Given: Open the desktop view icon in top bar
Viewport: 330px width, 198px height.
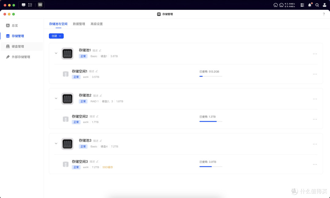Looking at the screenshot, I should pyautogui.click(x=24, y=5).
